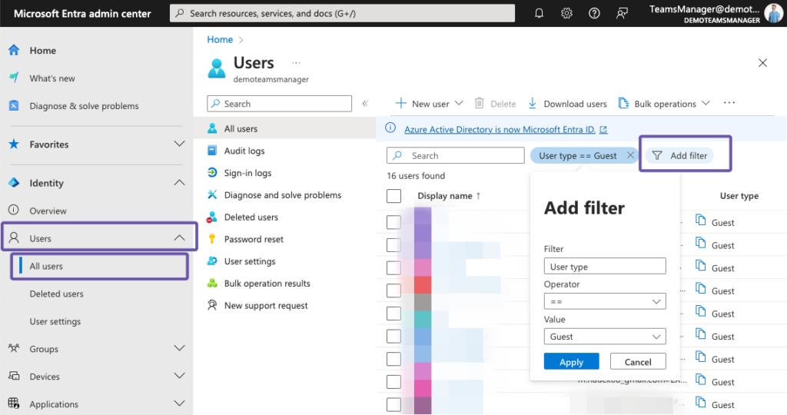Click the Password reset key icon

(x=212, y=239)
